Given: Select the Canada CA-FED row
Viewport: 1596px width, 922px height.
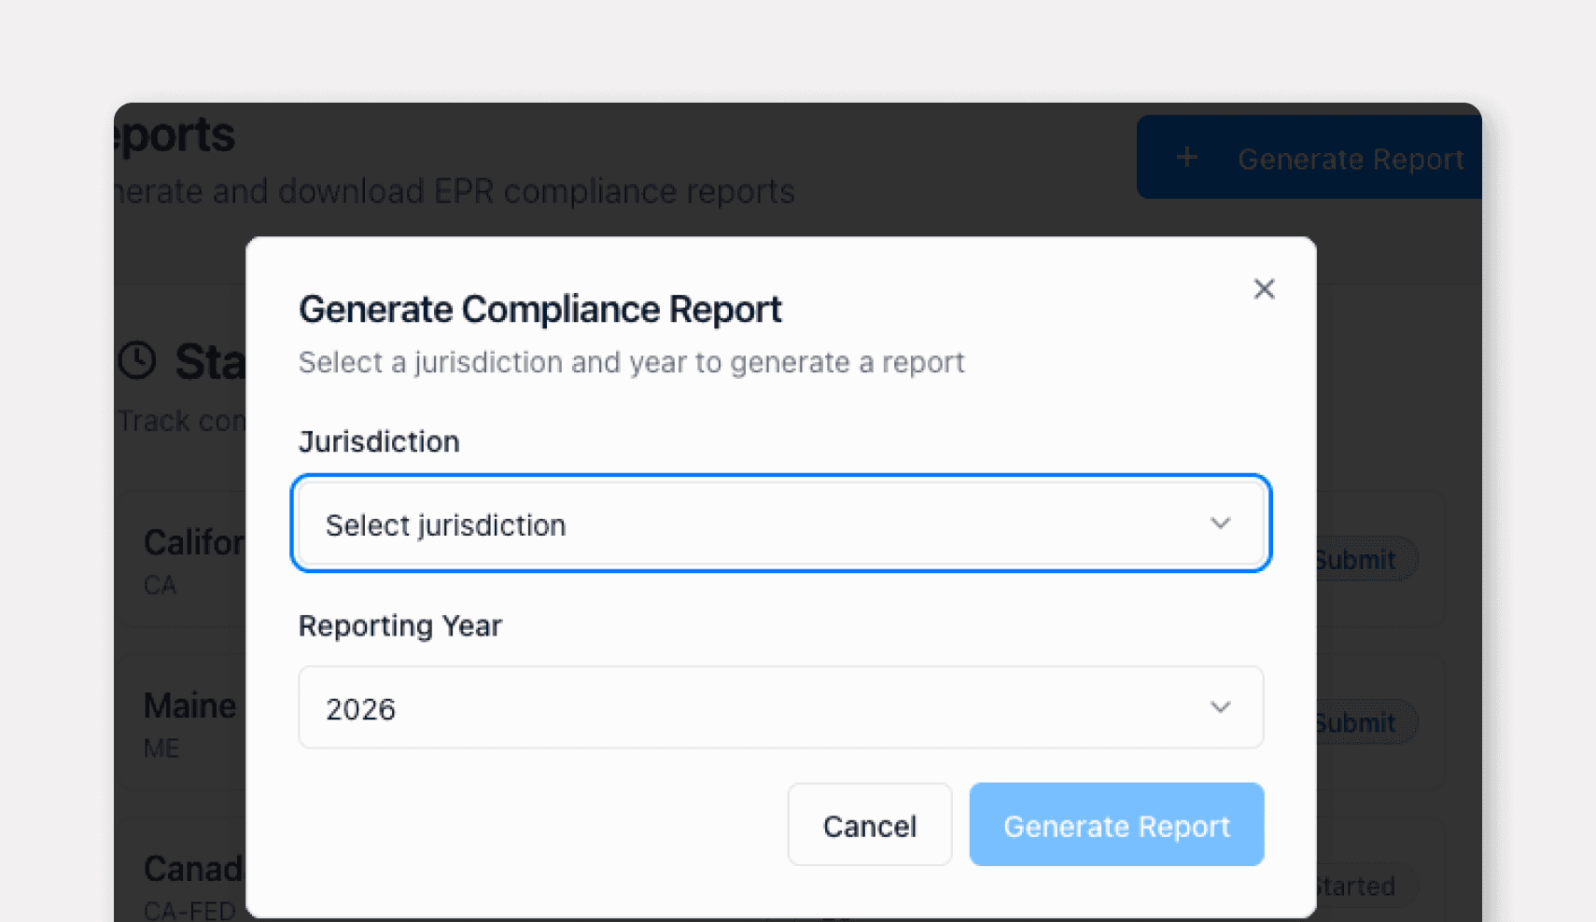Looking at the screenshot, I should click(187, 881).
